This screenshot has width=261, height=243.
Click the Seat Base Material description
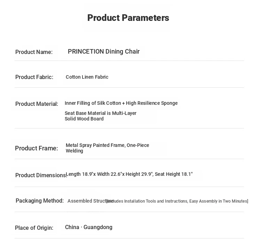[100, 116]
